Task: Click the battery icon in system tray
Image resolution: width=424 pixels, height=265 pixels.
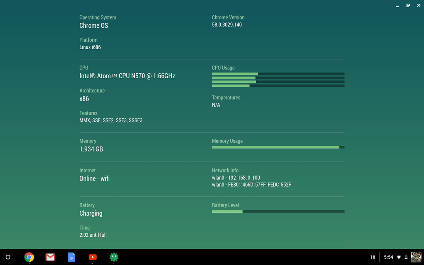Action: pyautogui.click(x=406, y=257)
